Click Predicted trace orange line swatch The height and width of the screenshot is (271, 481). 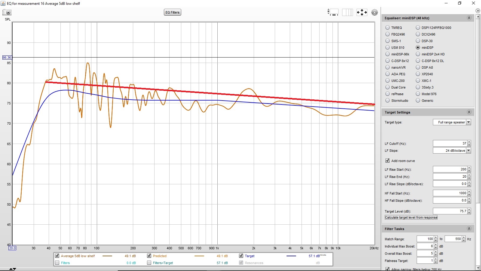[199, 256]
